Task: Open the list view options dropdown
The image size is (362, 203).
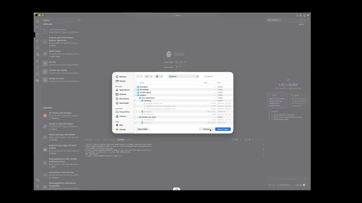Action: pos(148,76)
